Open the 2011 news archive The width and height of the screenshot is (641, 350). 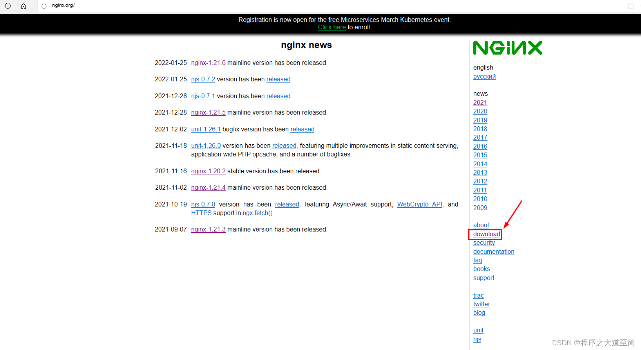coord(480,190)
